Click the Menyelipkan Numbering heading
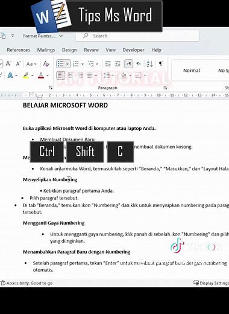This screenshot has width=229, height=314. 50,179
